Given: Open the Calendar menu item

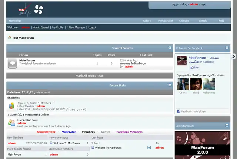Looking at the screenshot, I should click(x=184, y=21).
